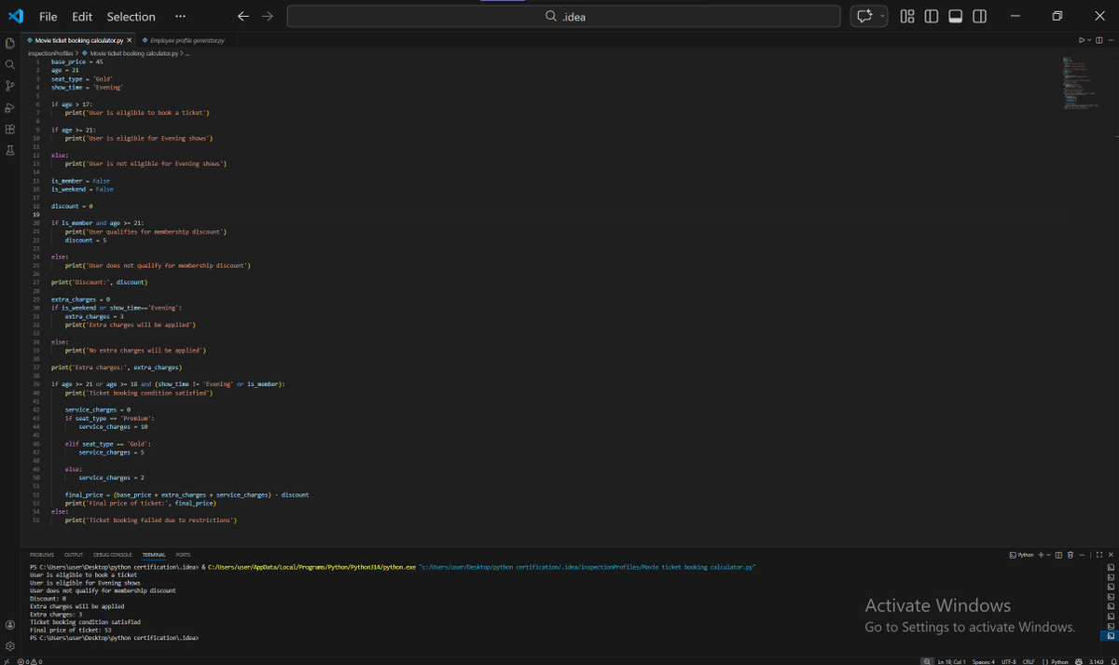
Task: Open the inspectionProfiles breadcrumb folder
Action: (50, 53)
